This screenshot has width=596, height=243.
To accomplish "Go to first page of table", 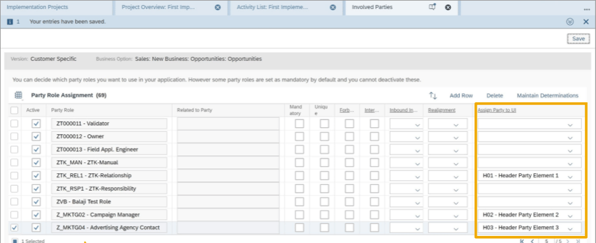I will click(522, 241).
